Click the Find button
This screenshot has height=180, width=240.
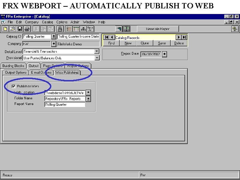[x=111, y=43]
